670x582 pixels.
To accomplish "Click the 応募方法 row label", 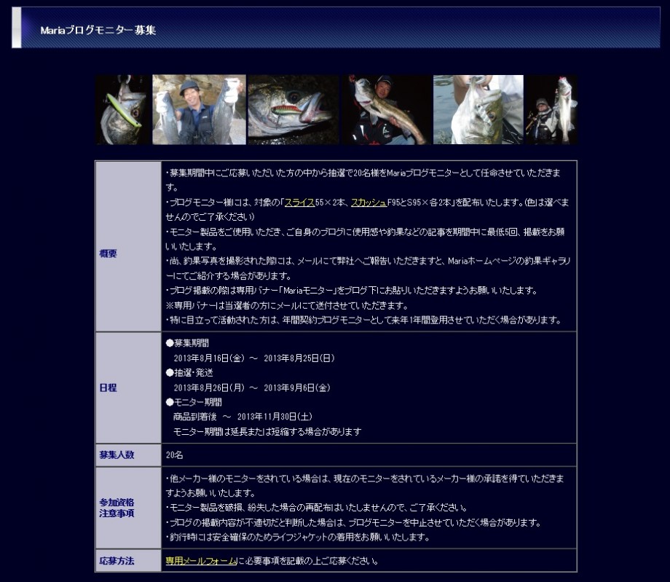I will 117,561.
